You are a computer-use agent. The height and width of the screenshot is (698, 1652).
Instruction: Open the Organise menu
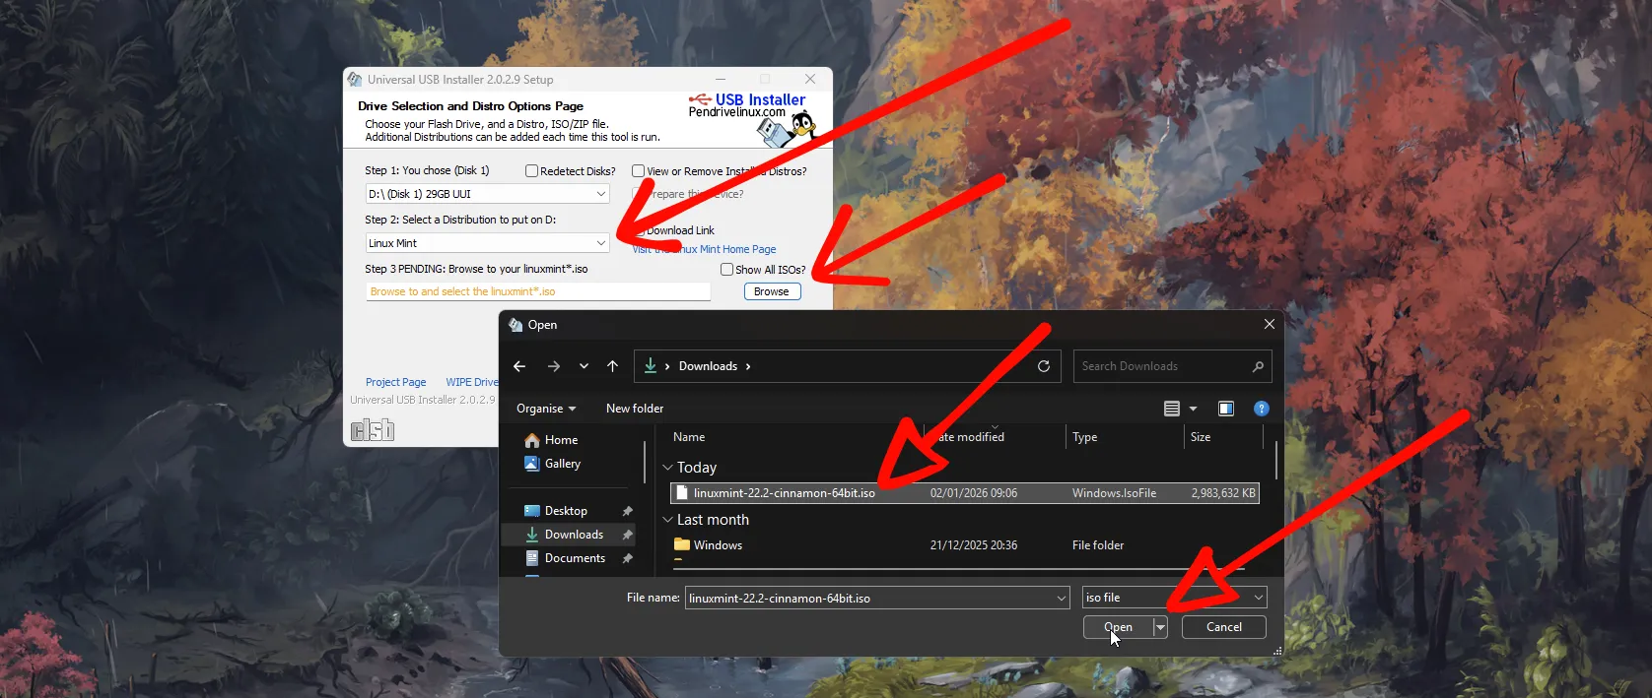pyautogui.click(x=545, y=409)
